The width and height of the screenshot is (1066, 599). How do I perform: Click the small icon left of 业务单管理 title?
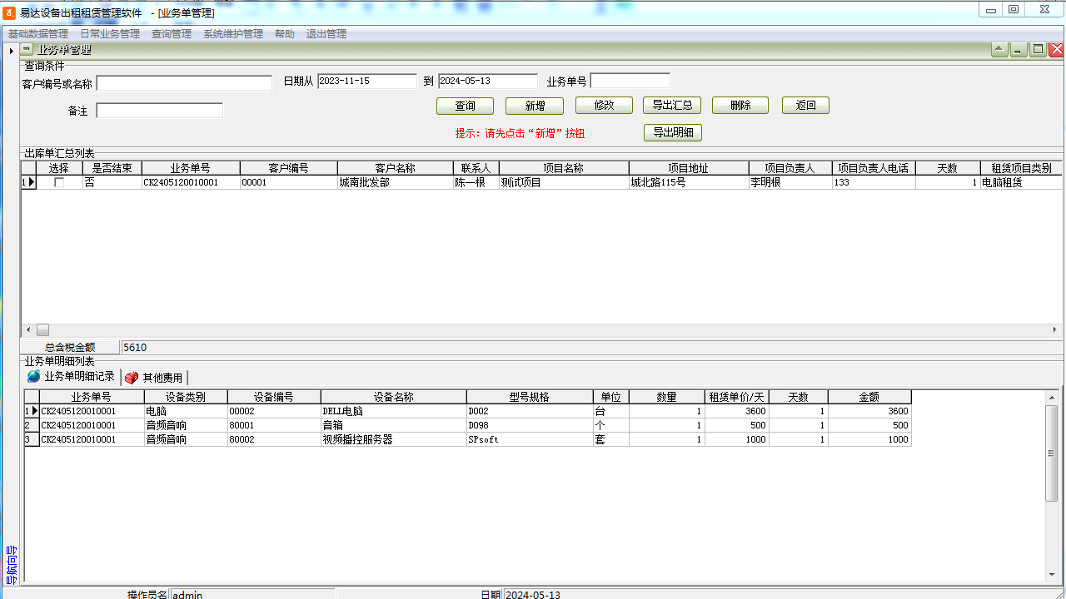click(27, 50)
